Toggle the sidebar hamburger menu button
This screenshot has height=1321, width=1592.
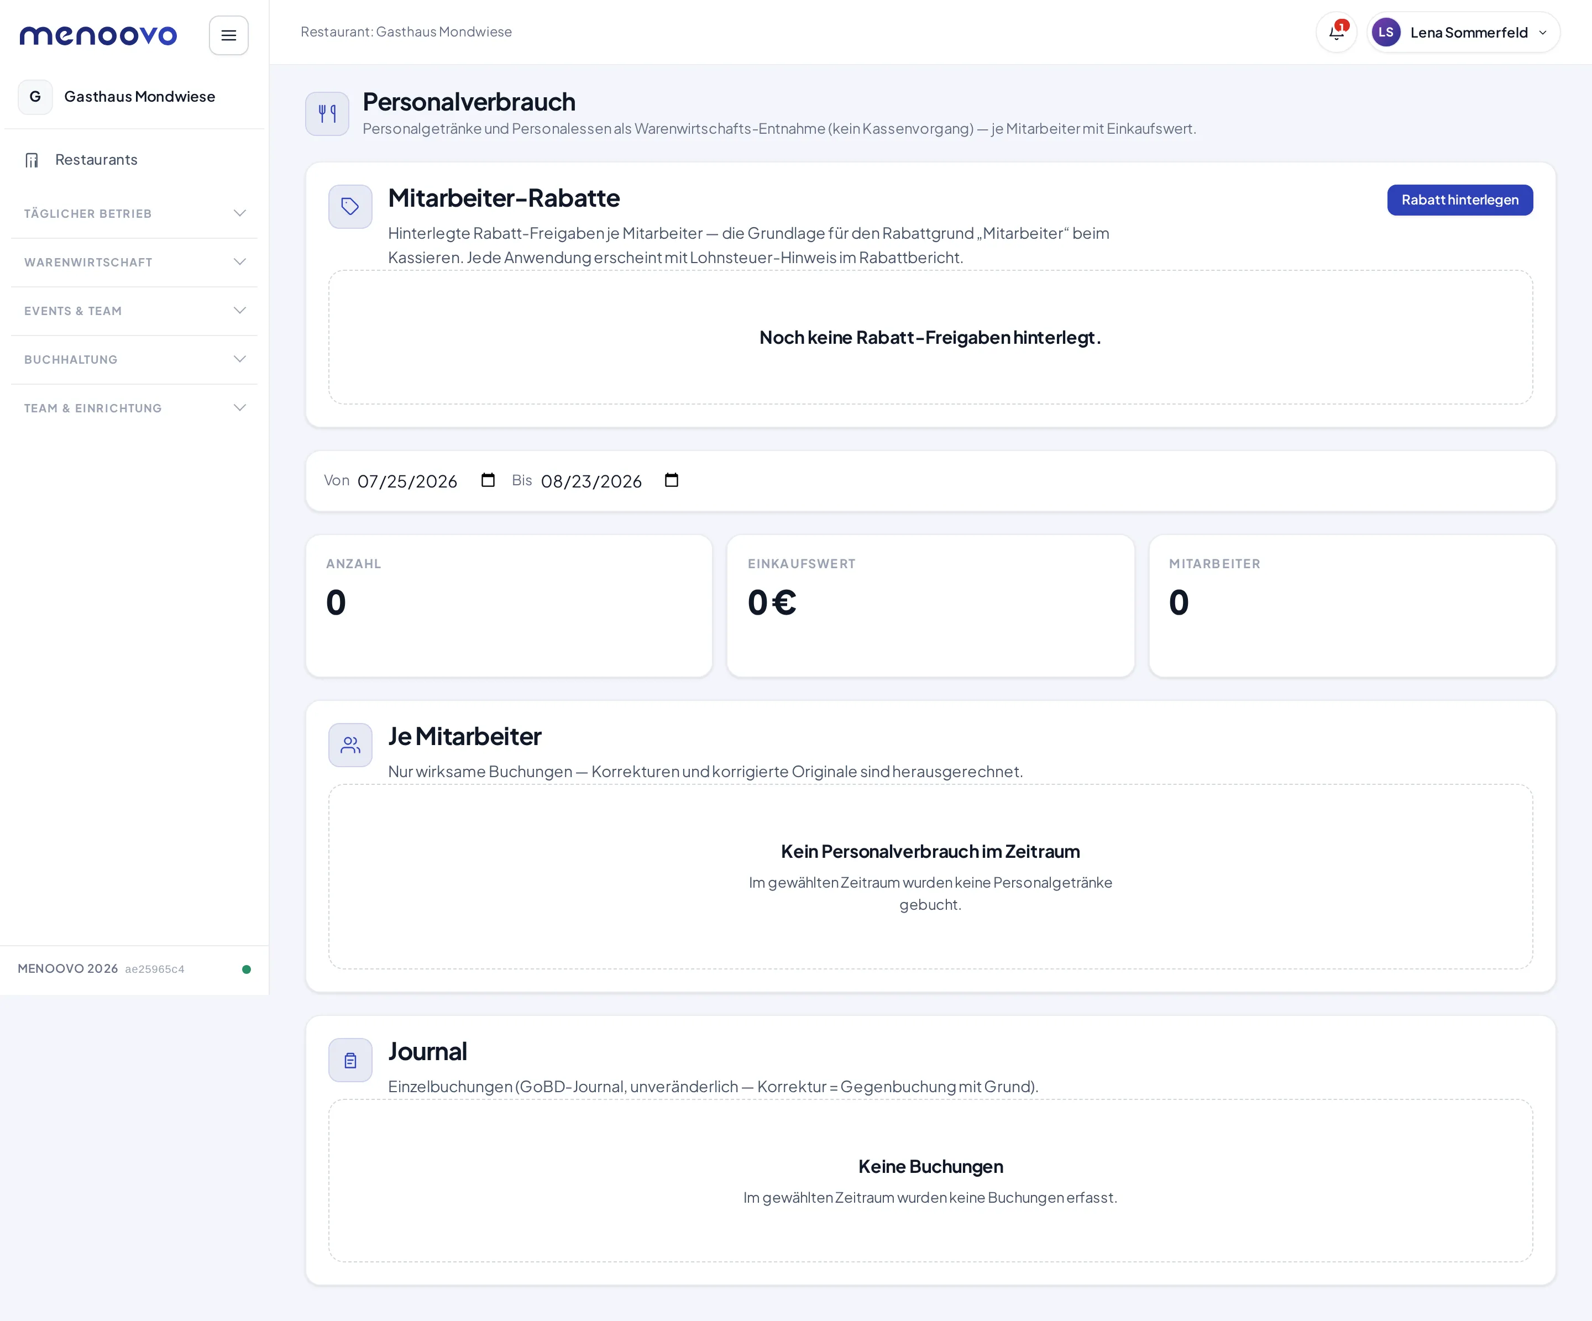[x=228, y=35]
